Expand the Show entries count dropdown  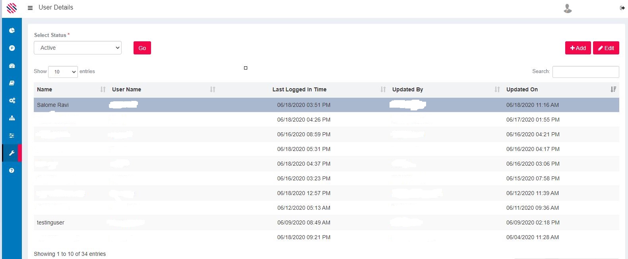tap(63, 72)
